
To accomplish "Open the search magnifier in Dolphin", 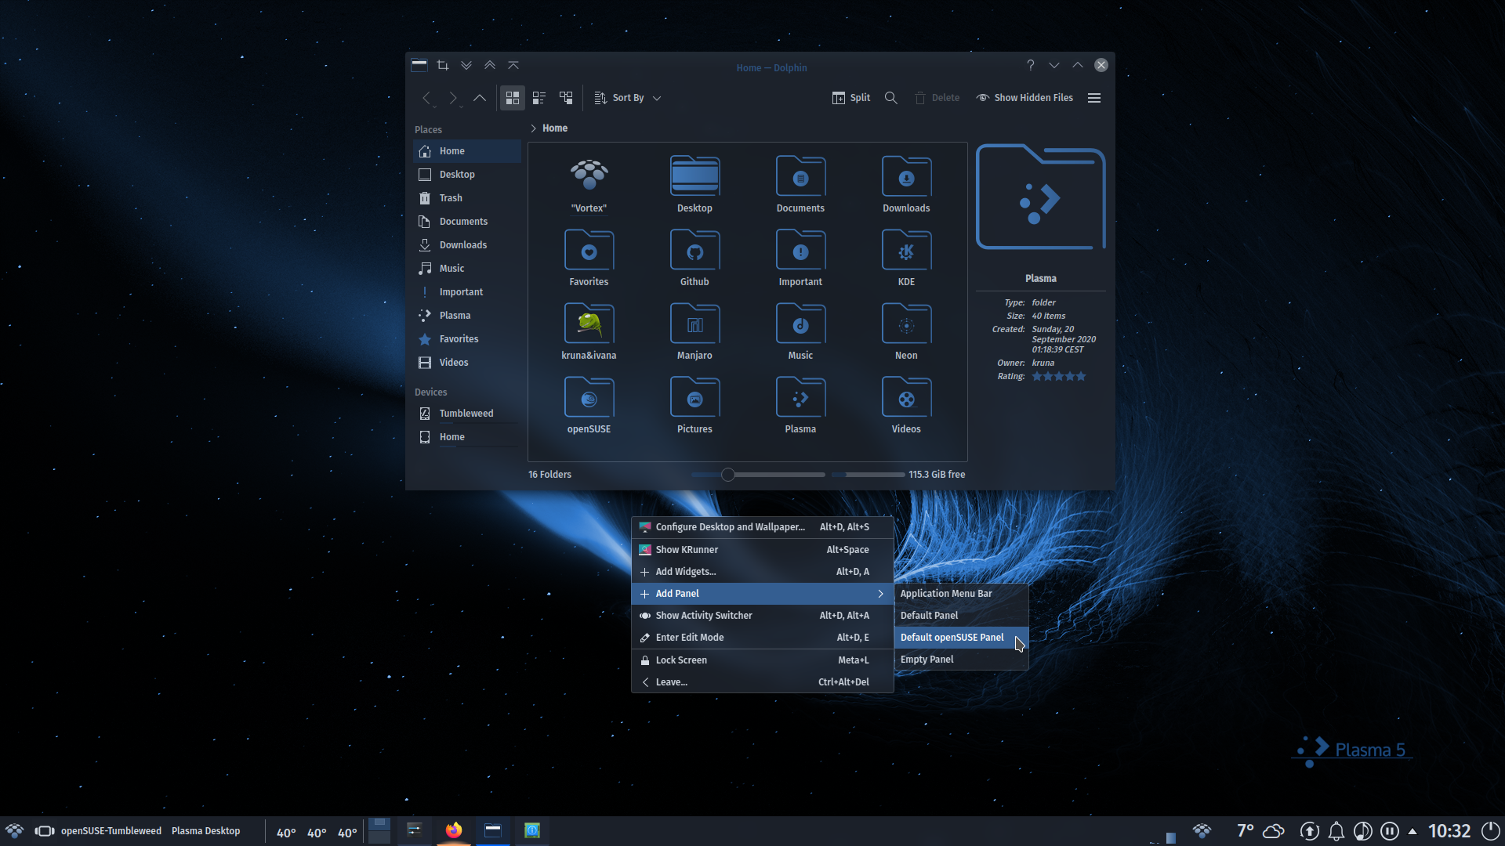I will pyautogui.click(x=891, y=98).
